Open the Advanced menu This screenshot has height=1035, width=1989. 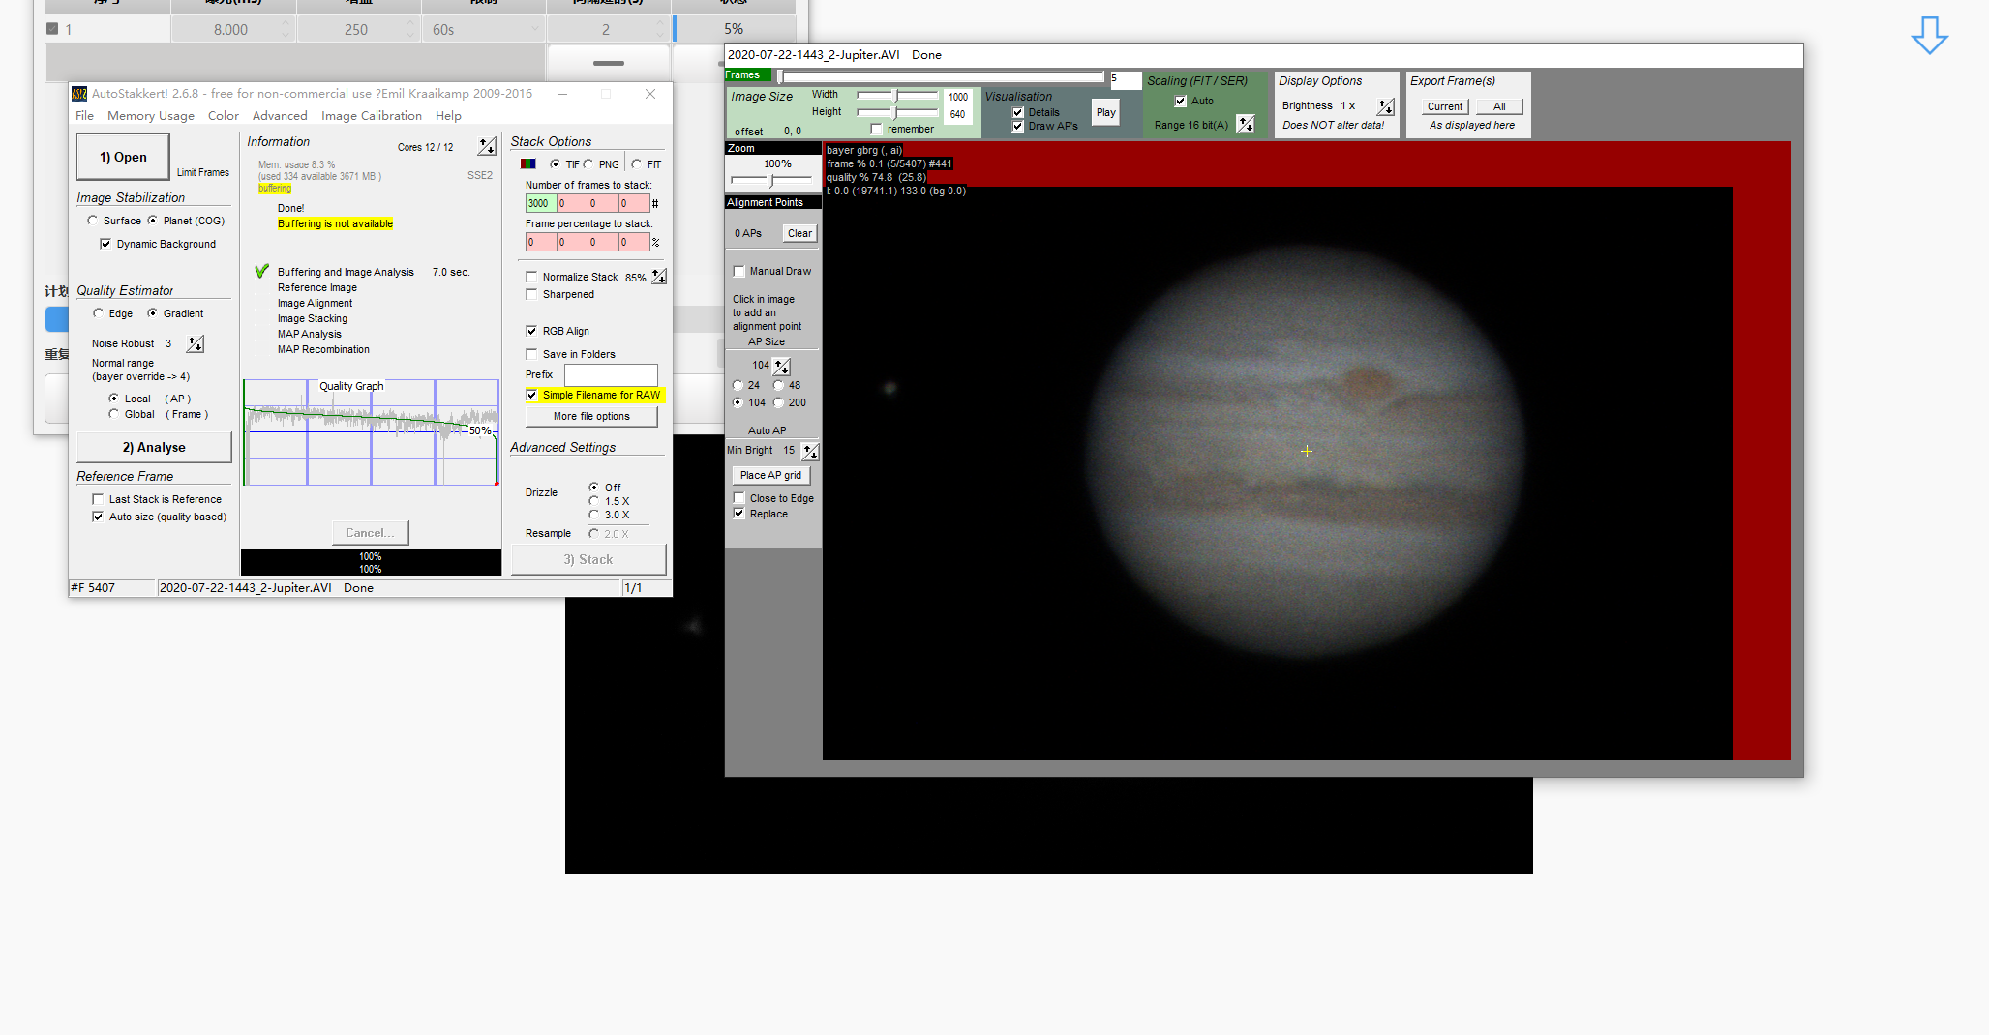[x=280, y=115]
